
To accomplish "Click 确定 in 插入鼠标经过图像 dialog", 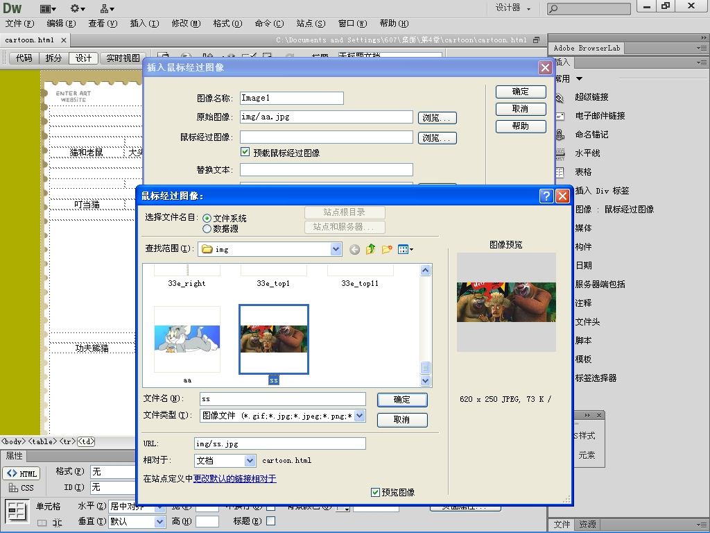I will point(521,92).
